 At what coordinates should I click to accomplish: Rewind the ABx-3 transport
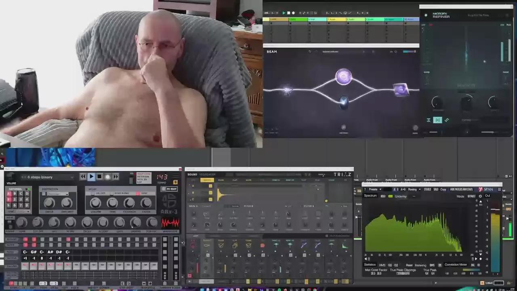83,177
